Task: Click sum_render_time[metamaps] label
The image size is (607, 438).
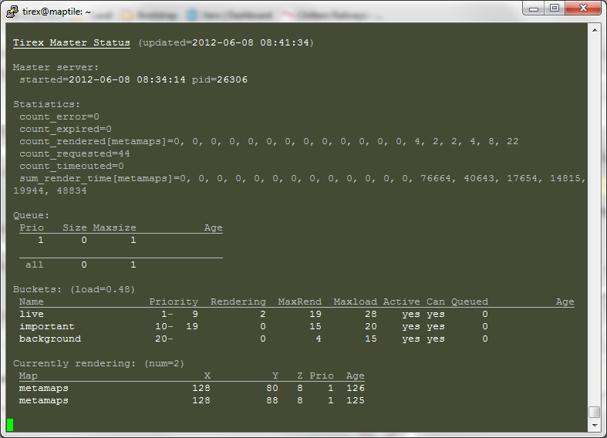Action: pyautogui.click(x=96, y=179)
